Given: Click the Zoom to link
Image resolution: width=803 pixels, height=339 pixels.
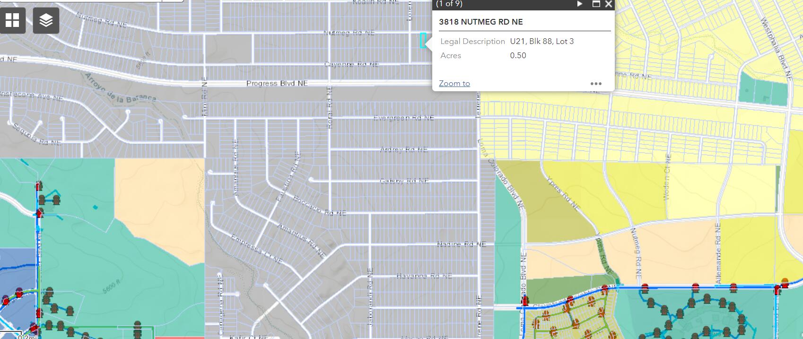Looking at the screenshot, I should coord(454,83).
